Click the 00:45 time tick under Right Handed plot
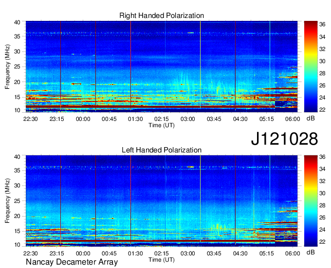331x268 pixels. [109, 119]
